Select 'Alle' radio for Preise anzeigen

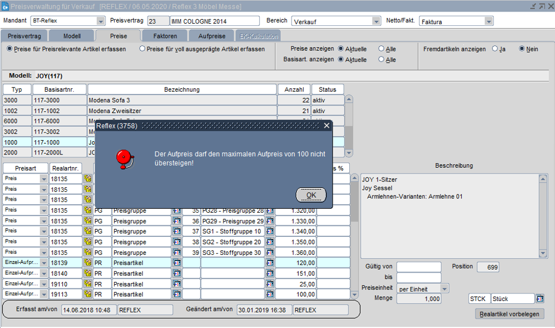click(382, 49)
